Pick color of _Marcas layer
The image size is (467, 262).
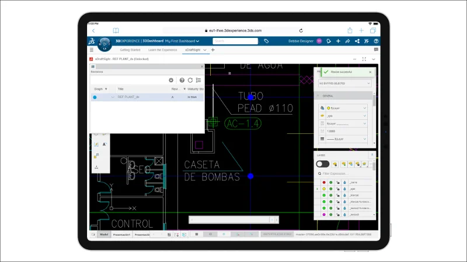click(x=324, y=196)
